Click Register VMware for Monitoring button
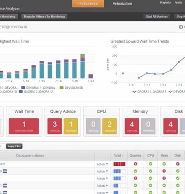 pyautogui.click(x=44, y=17)
